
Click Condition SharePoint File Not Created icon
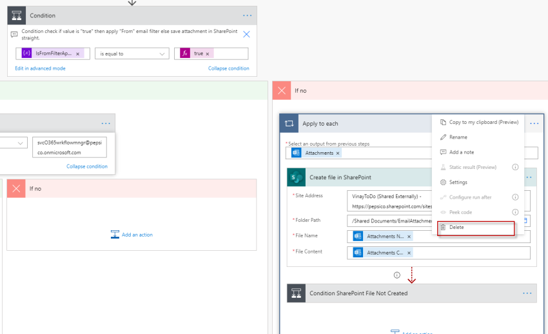[297, 293]
